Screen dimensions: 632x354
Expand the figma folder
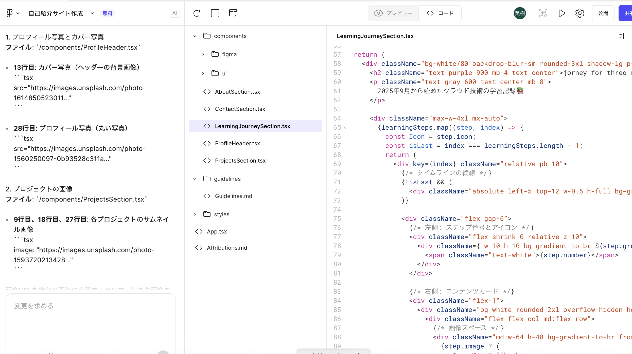coord(203,54)
